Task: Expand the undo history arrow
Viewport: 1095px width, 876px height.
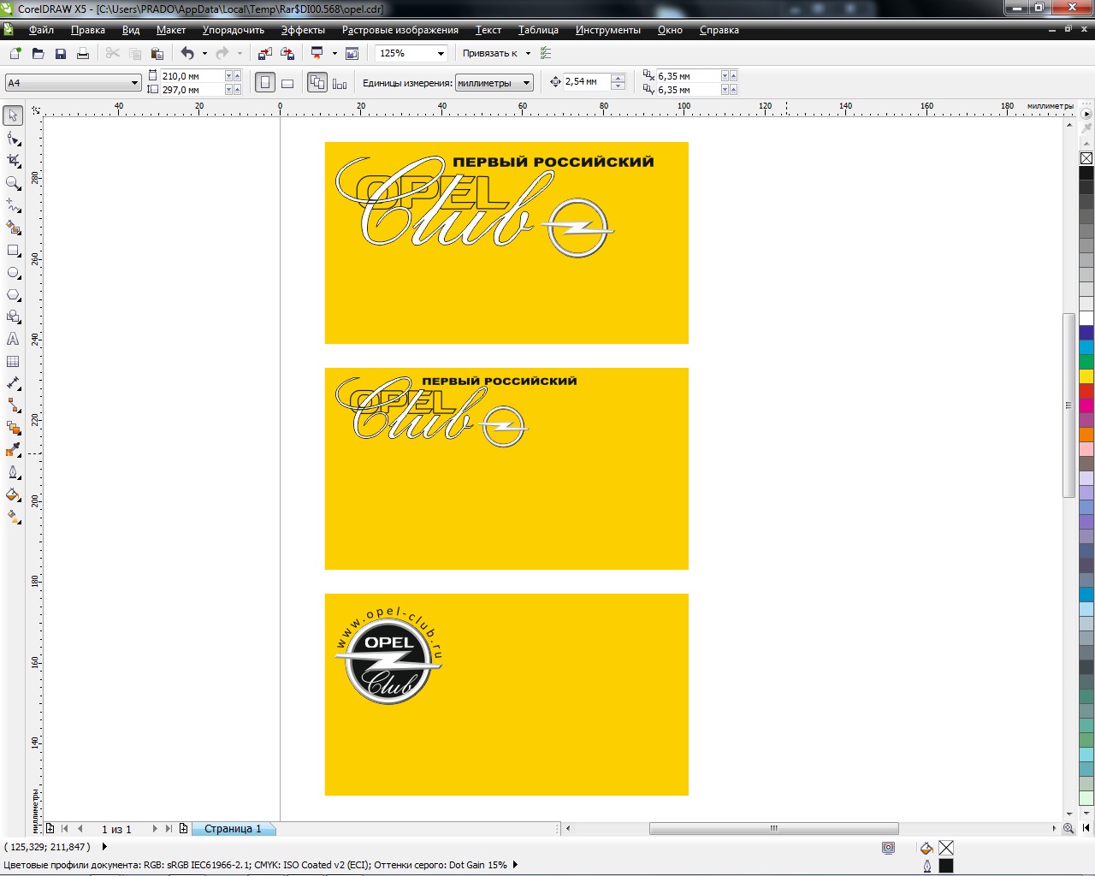Action: [x=204, y=53]
